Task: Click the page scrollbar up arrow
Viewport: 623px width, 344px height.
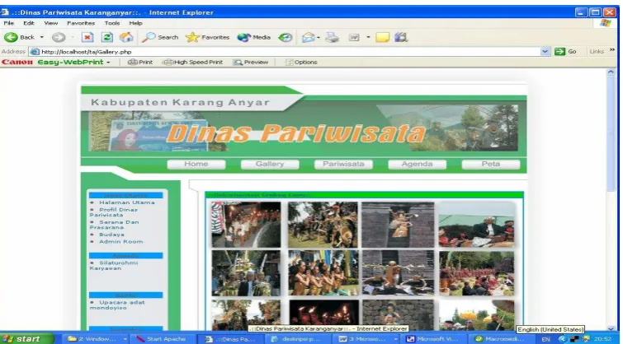Action: click(x=611, y=72)
